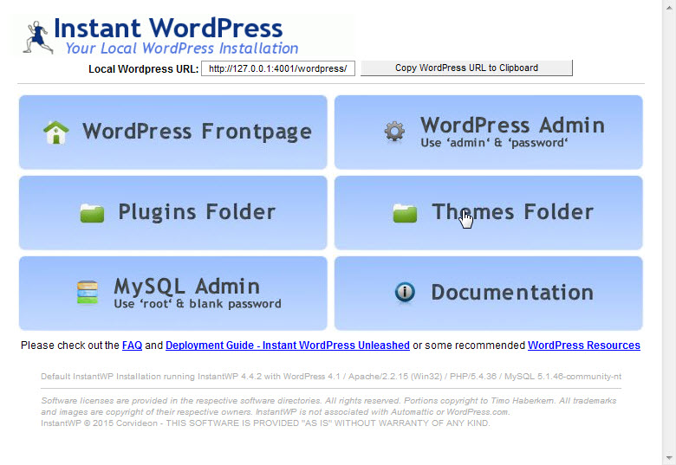Screen dimensions: 676x465
Task: Click the 'InstantWP © 2015 Corvideon' copyright line
Action: (x=265, y=423)
